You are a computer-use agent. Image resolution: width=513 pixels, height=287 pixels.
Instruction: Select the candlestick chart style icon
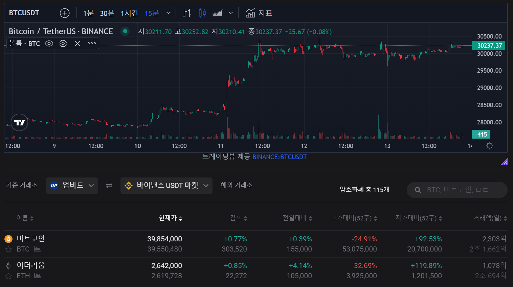pos(202,13)
